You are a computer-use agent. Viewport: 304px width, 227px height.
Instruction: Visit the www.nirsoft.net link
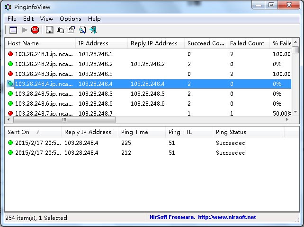click(226, 218)
